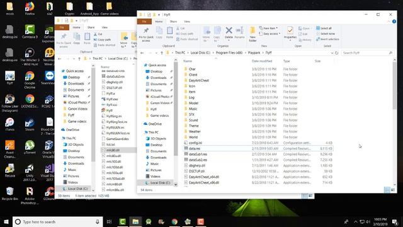The image size is (403, 227).
Task: Click the Back arrow in front window
Action: coord(142,53)
